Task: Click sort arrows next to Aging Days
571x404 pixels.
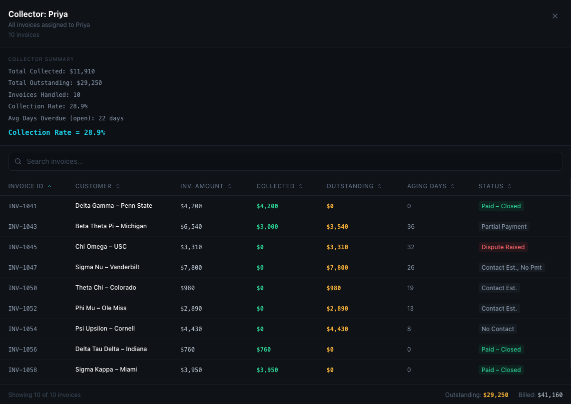Action: pyautogui.click(x=453, y=186)
